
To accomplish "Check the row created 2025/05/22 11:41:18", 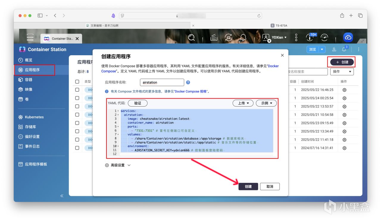I will tap(77, 140).
